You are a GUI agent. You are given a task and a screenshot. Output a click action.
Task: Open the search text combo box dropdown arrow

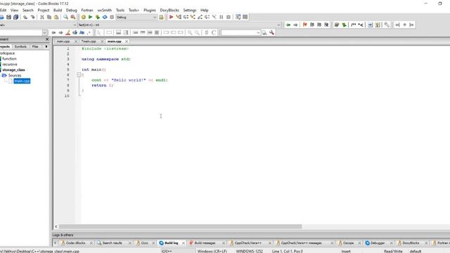point(258,33)
